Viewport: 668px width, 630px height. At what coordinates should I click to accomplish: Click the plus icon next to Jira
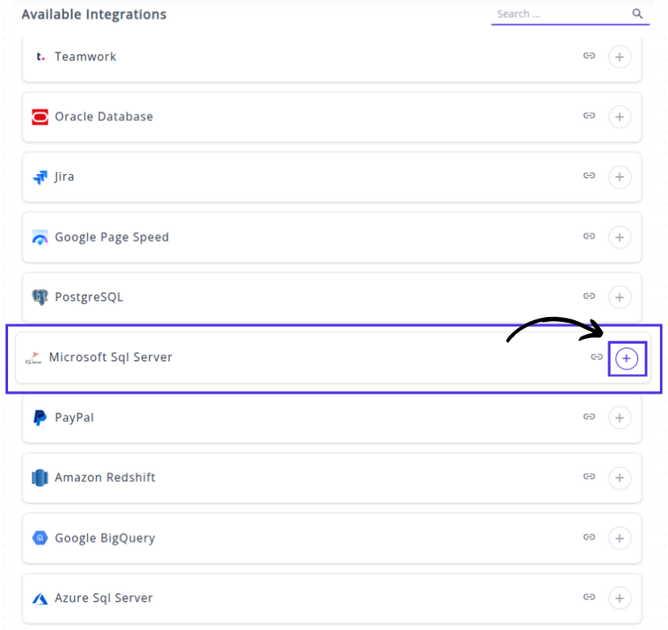click(x=620, y=177)
